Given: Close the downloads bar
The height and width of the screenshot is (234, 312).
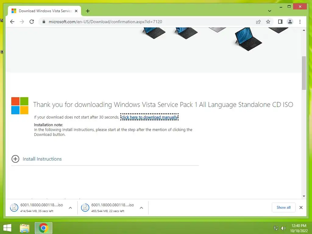Looking at the screenshot, I should (x=301, y=207).
